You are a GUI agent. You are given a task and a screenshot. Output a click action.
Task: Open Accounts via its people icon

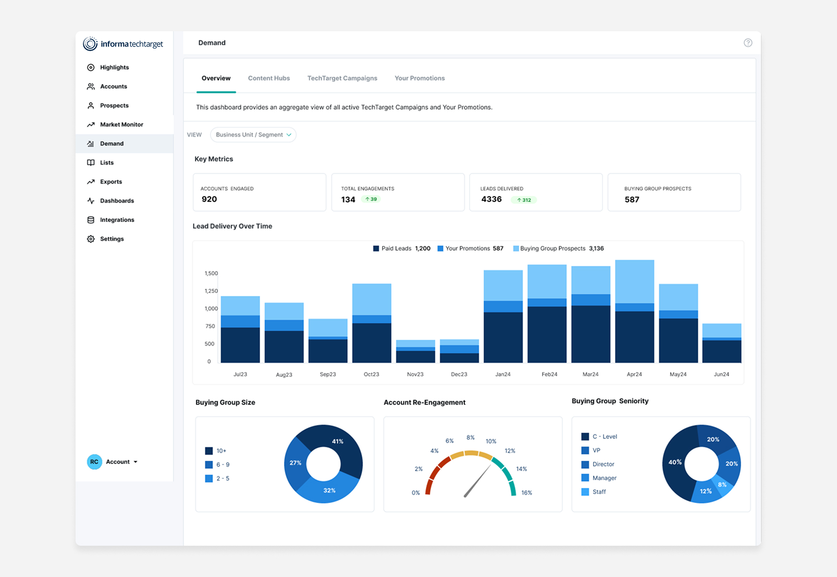tap(91, 87)
